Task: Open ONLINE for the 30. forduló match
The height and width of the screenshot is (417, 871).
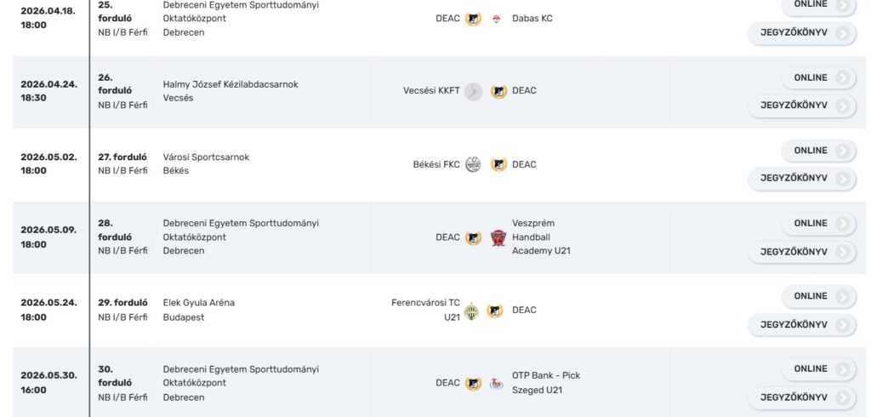Action: pos(819,369)
